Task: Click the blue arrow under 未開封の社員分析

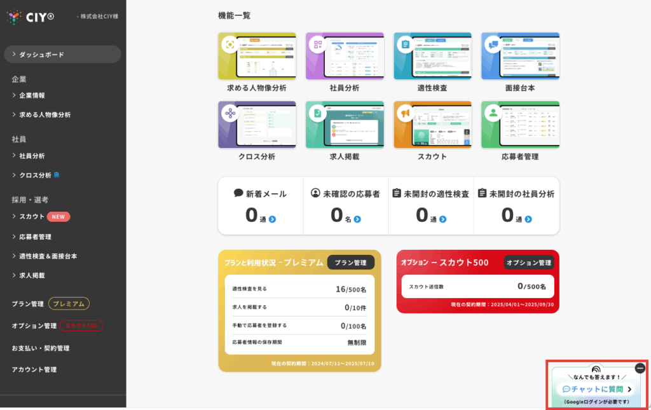Action: (528, 219)
